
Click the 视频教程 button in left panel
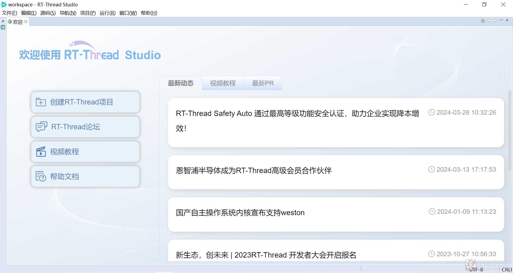(x=85, y=152)
